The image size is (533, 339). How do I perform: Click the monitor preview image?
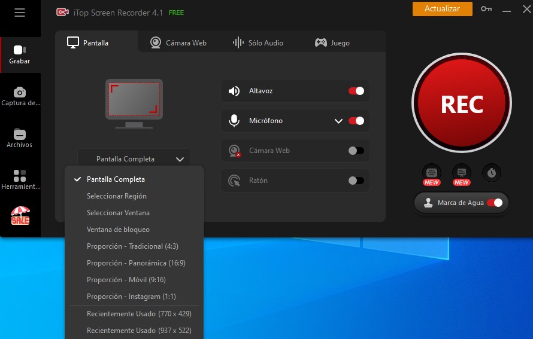134,104
